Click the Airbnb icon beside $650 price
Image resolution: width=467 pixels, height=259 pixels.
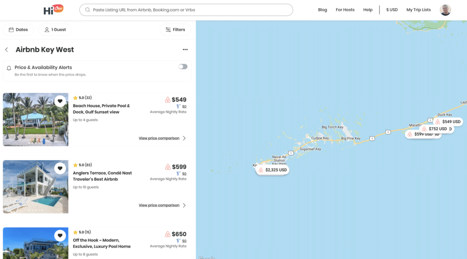click(x=168, y=234)
